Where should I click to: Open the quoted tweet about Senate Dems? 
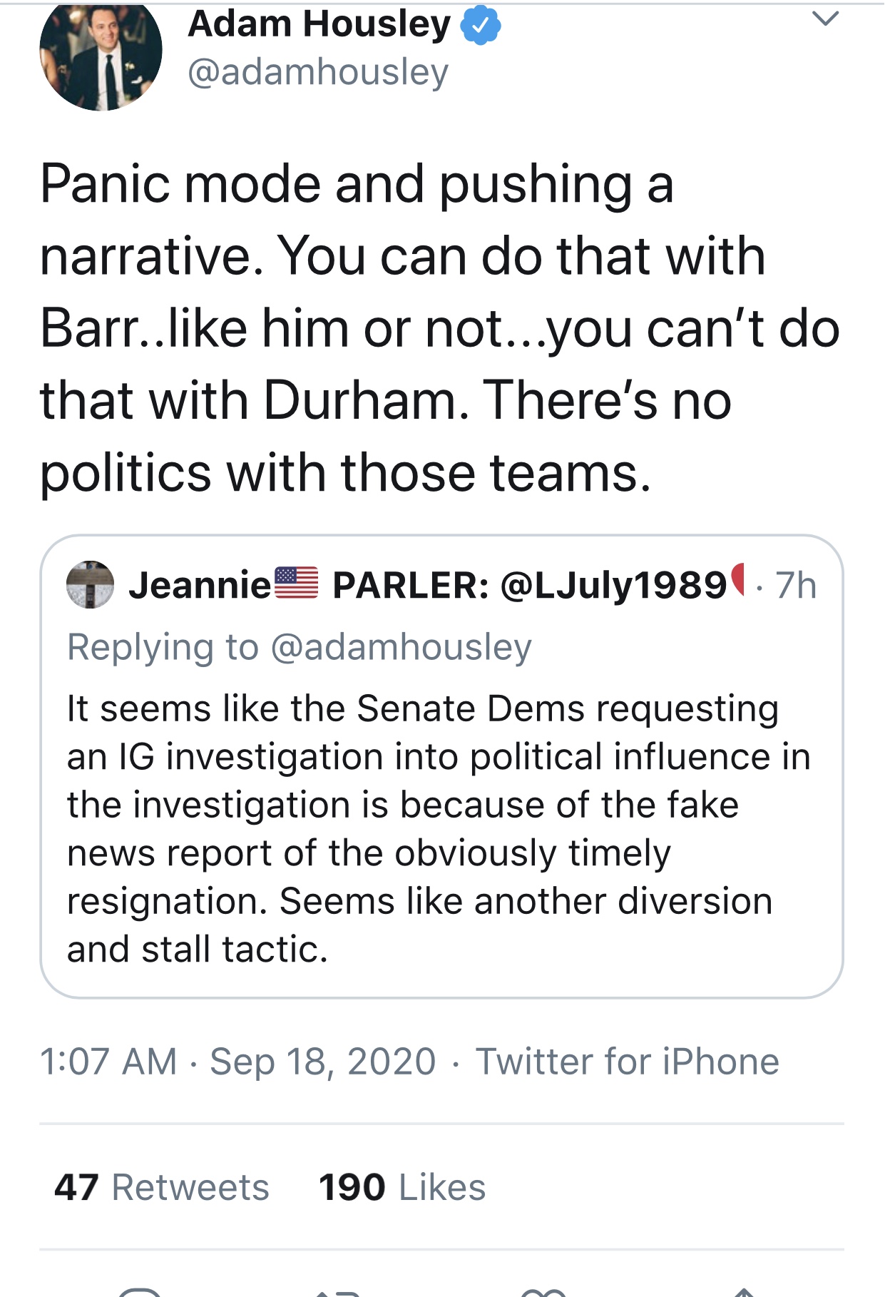point(441,766)
